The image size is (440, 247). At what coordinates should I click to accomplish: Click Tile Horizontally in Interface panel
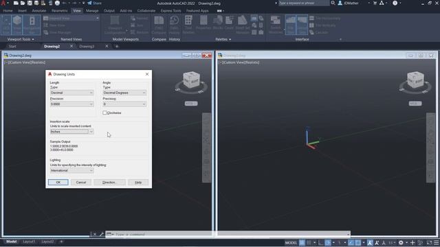(324, 19)
